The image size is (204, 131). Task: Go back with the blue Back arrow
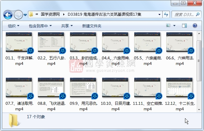pyautogui.click(x=8, y=15)
